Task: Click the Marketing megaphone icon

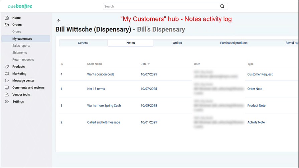Action: pyautogui.click(x=7, y=73)
